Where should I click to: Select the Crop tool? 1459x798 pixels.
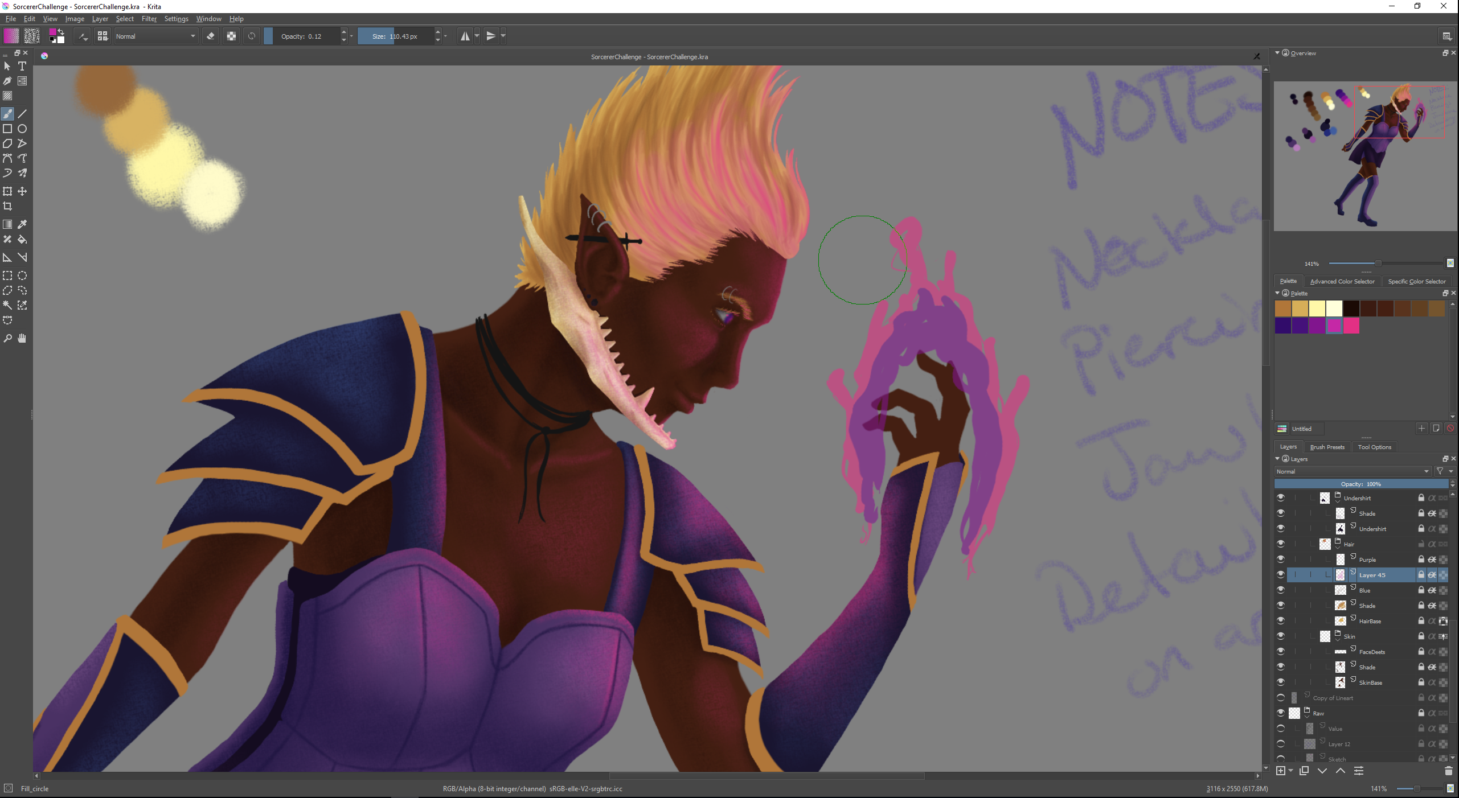point(7,206)
